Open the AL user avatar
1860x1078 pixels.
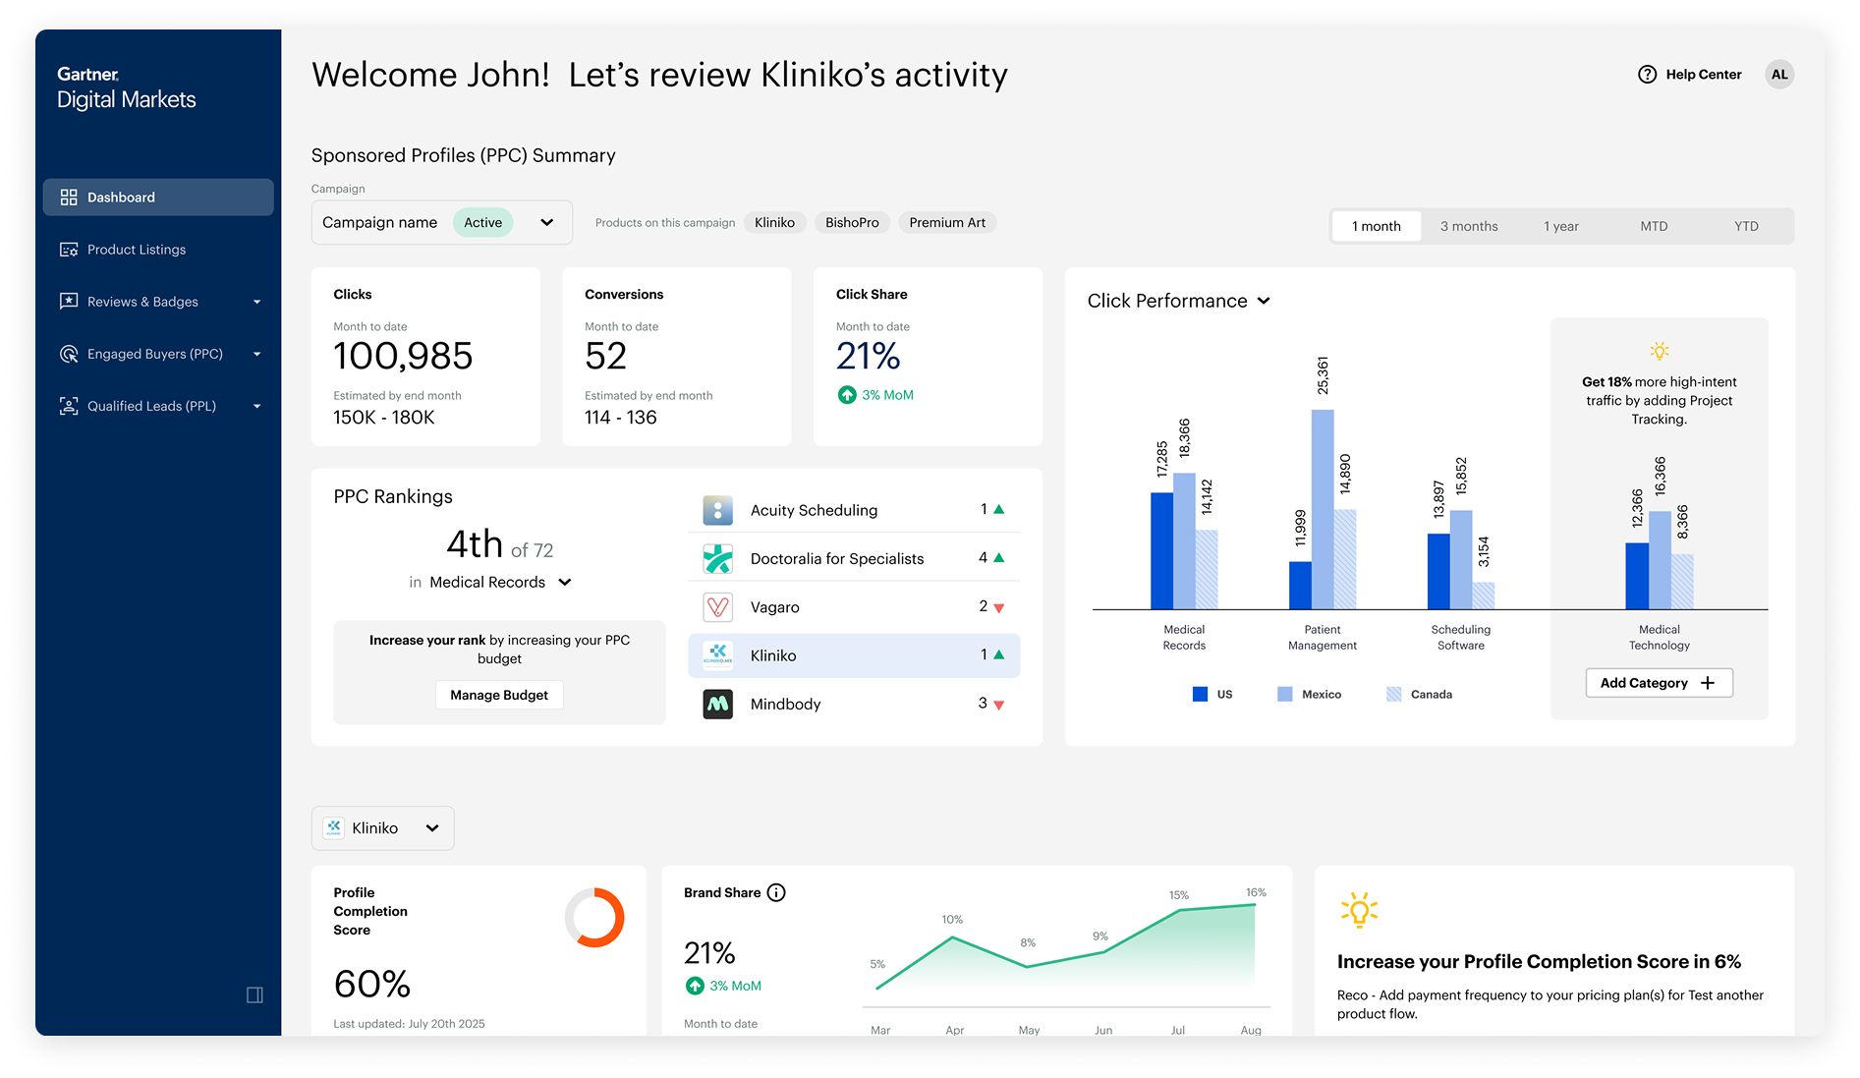pos(1779,75)
